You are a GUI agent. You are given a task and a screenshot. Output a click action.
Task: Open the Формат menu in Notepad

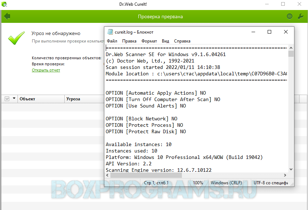pos(149,41)
